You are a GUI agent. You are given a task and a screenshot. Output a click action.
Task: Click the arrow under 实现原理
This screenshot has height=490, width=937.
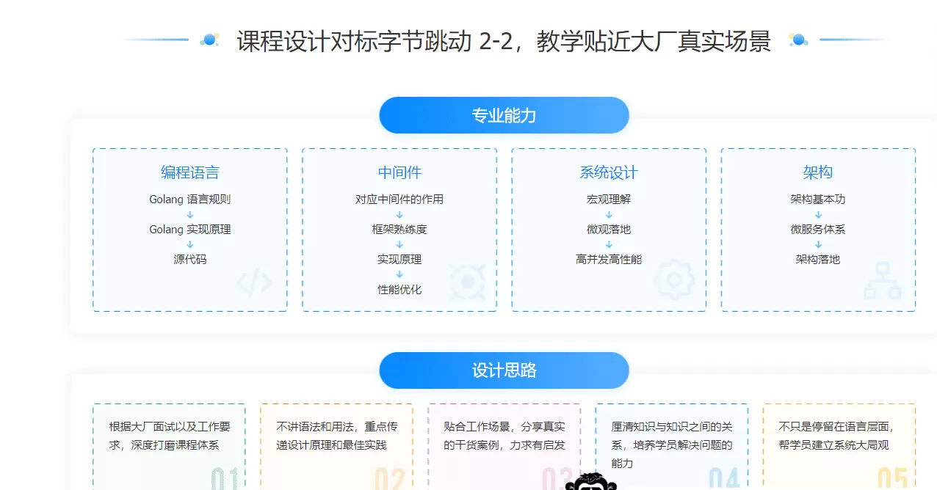399,274
